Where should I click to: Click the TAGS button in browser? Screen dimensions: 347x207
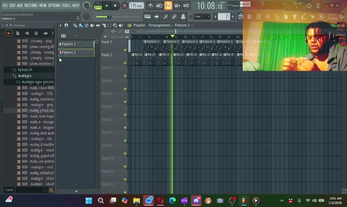coord(9,190)
